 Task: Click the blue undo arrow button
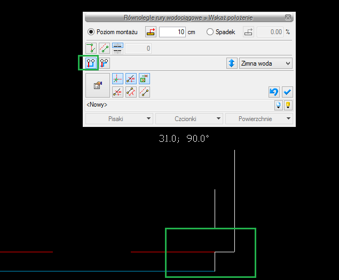click(x=274, y=92)
